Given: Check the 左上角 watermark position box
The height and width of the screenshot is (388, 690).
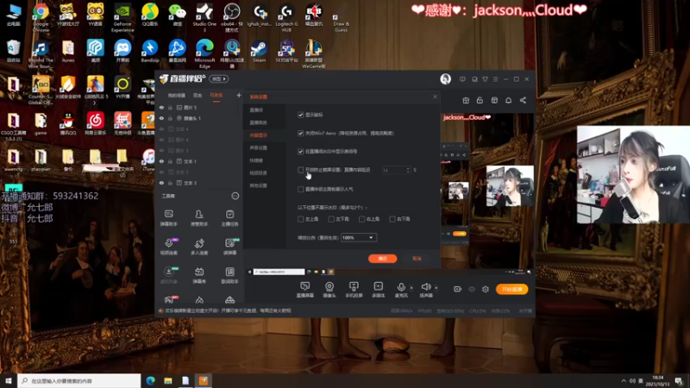Looking at the screenshot, I should (300, 219).
